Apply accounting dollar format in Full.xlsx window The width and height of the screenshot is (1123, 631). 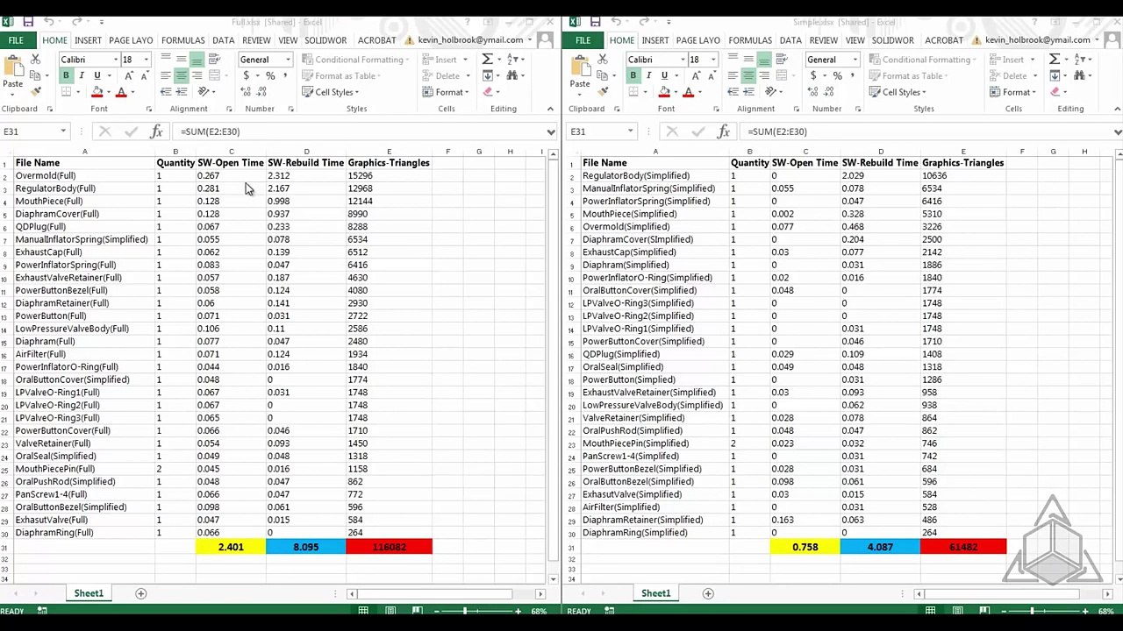pos(247,76)
